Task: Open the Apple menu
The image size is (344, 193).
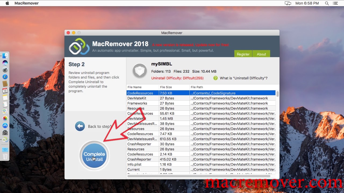Action: [7, 3]
